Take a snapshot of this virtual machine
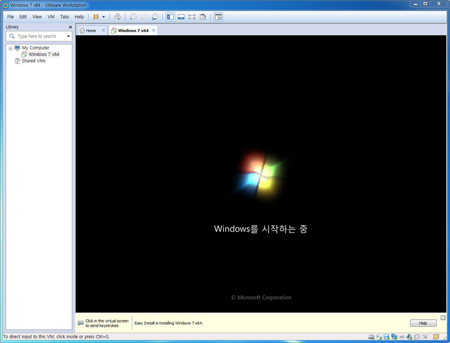Image resolution: width=450 pixels, height=343 pixels. tap(133, 17)
